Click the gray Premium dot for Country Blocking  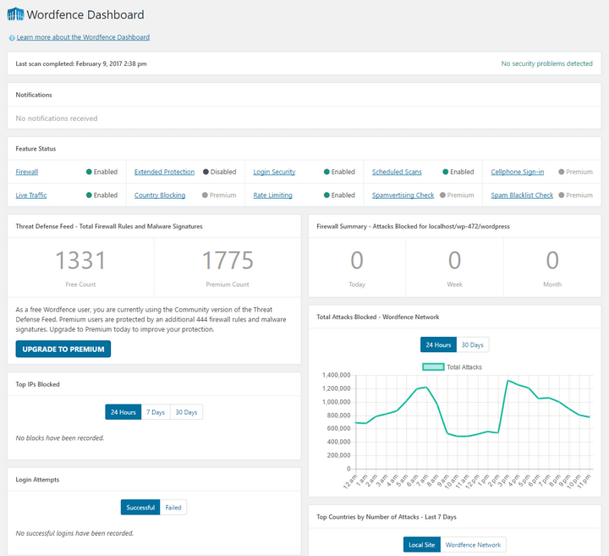(x=205, y=195)
